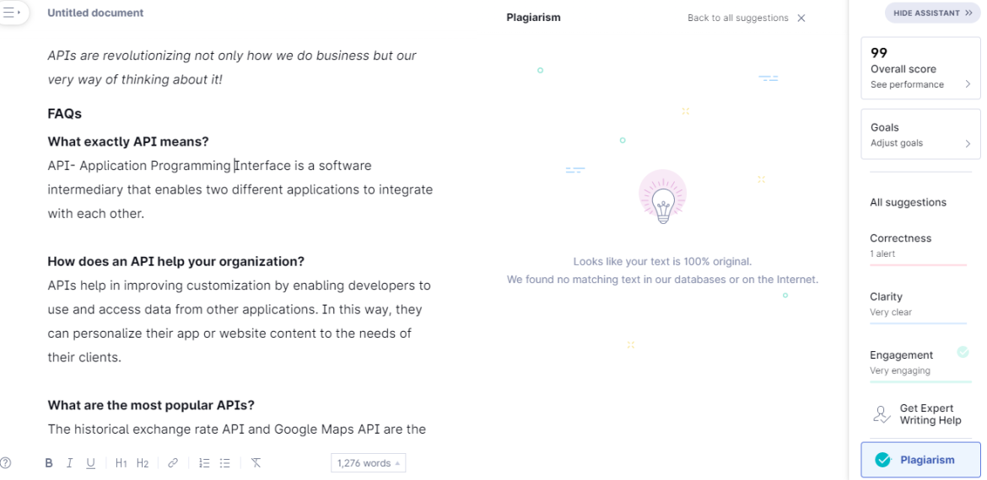
Task: Open the side menu toggle at top left
Action: point(12,13)
